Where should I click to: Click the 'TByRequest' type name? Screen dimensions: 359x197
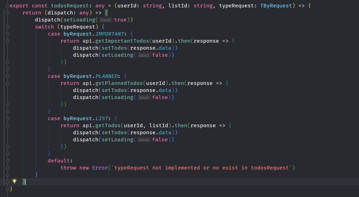point(276,6)
